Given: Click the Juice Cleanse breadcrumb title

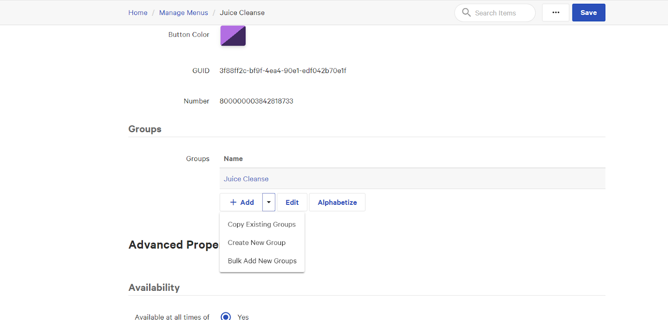Looking at the screenshot, I should [x=242, y=13].
